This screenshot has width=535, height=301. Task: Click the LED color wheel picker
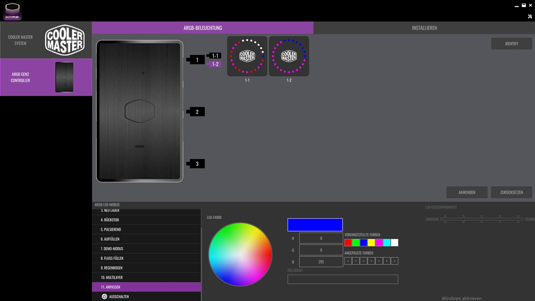pyautogui.click(x=240, y=254)
